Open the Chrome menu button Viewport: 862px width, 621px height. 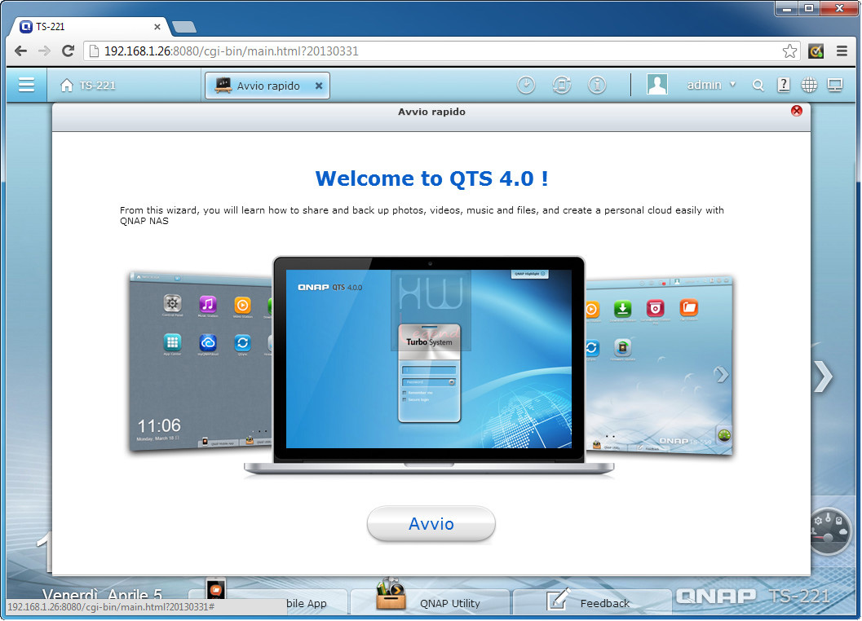tap(842, 51)
